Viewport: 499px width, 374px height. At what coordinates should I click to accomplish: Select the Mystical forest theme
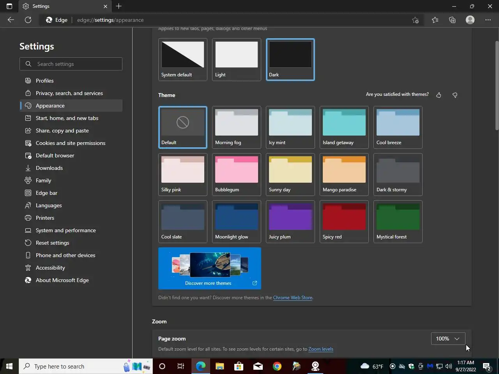coord(398,222)
